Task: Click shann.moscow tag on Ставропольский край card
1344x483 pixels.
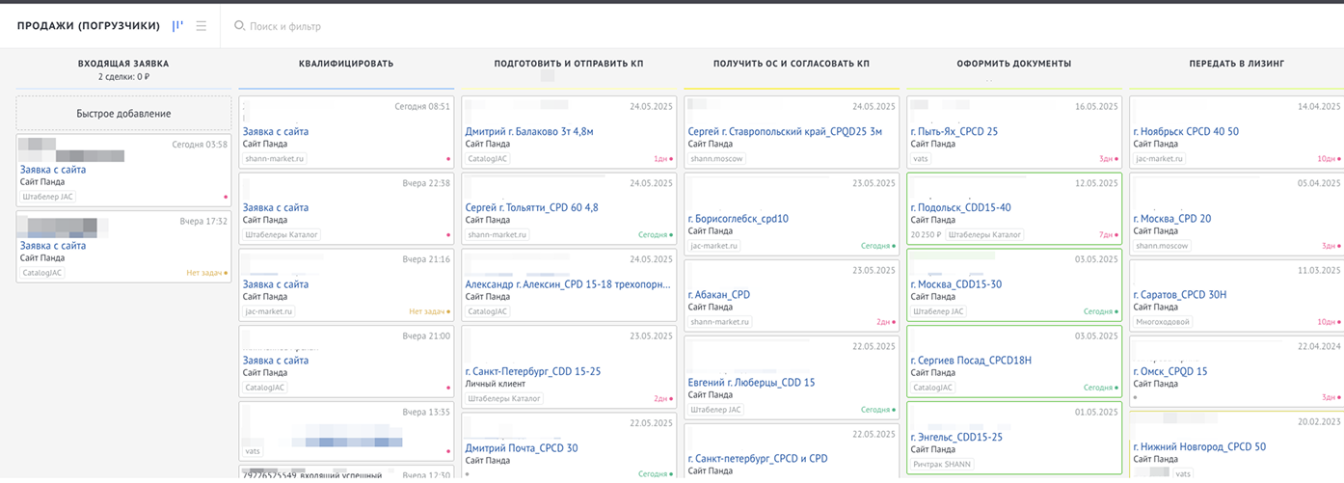Action: pyautogui.click(x=714, y=158)
